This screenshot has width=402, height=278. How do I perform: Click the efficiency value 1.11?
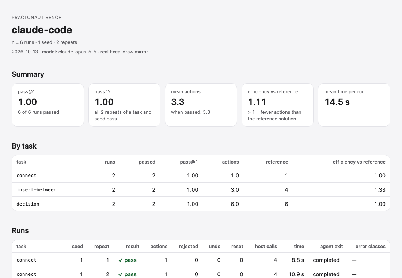[x=257, y=102]
